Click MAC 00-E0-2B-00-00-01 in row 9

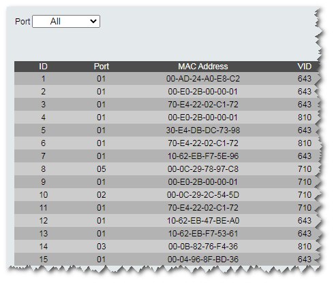[203, 182]
